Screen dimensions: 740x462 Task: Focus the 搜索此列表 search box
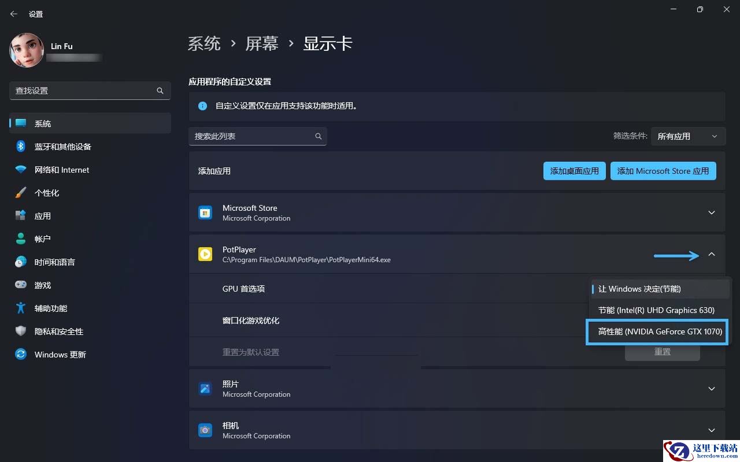[258, 136]
